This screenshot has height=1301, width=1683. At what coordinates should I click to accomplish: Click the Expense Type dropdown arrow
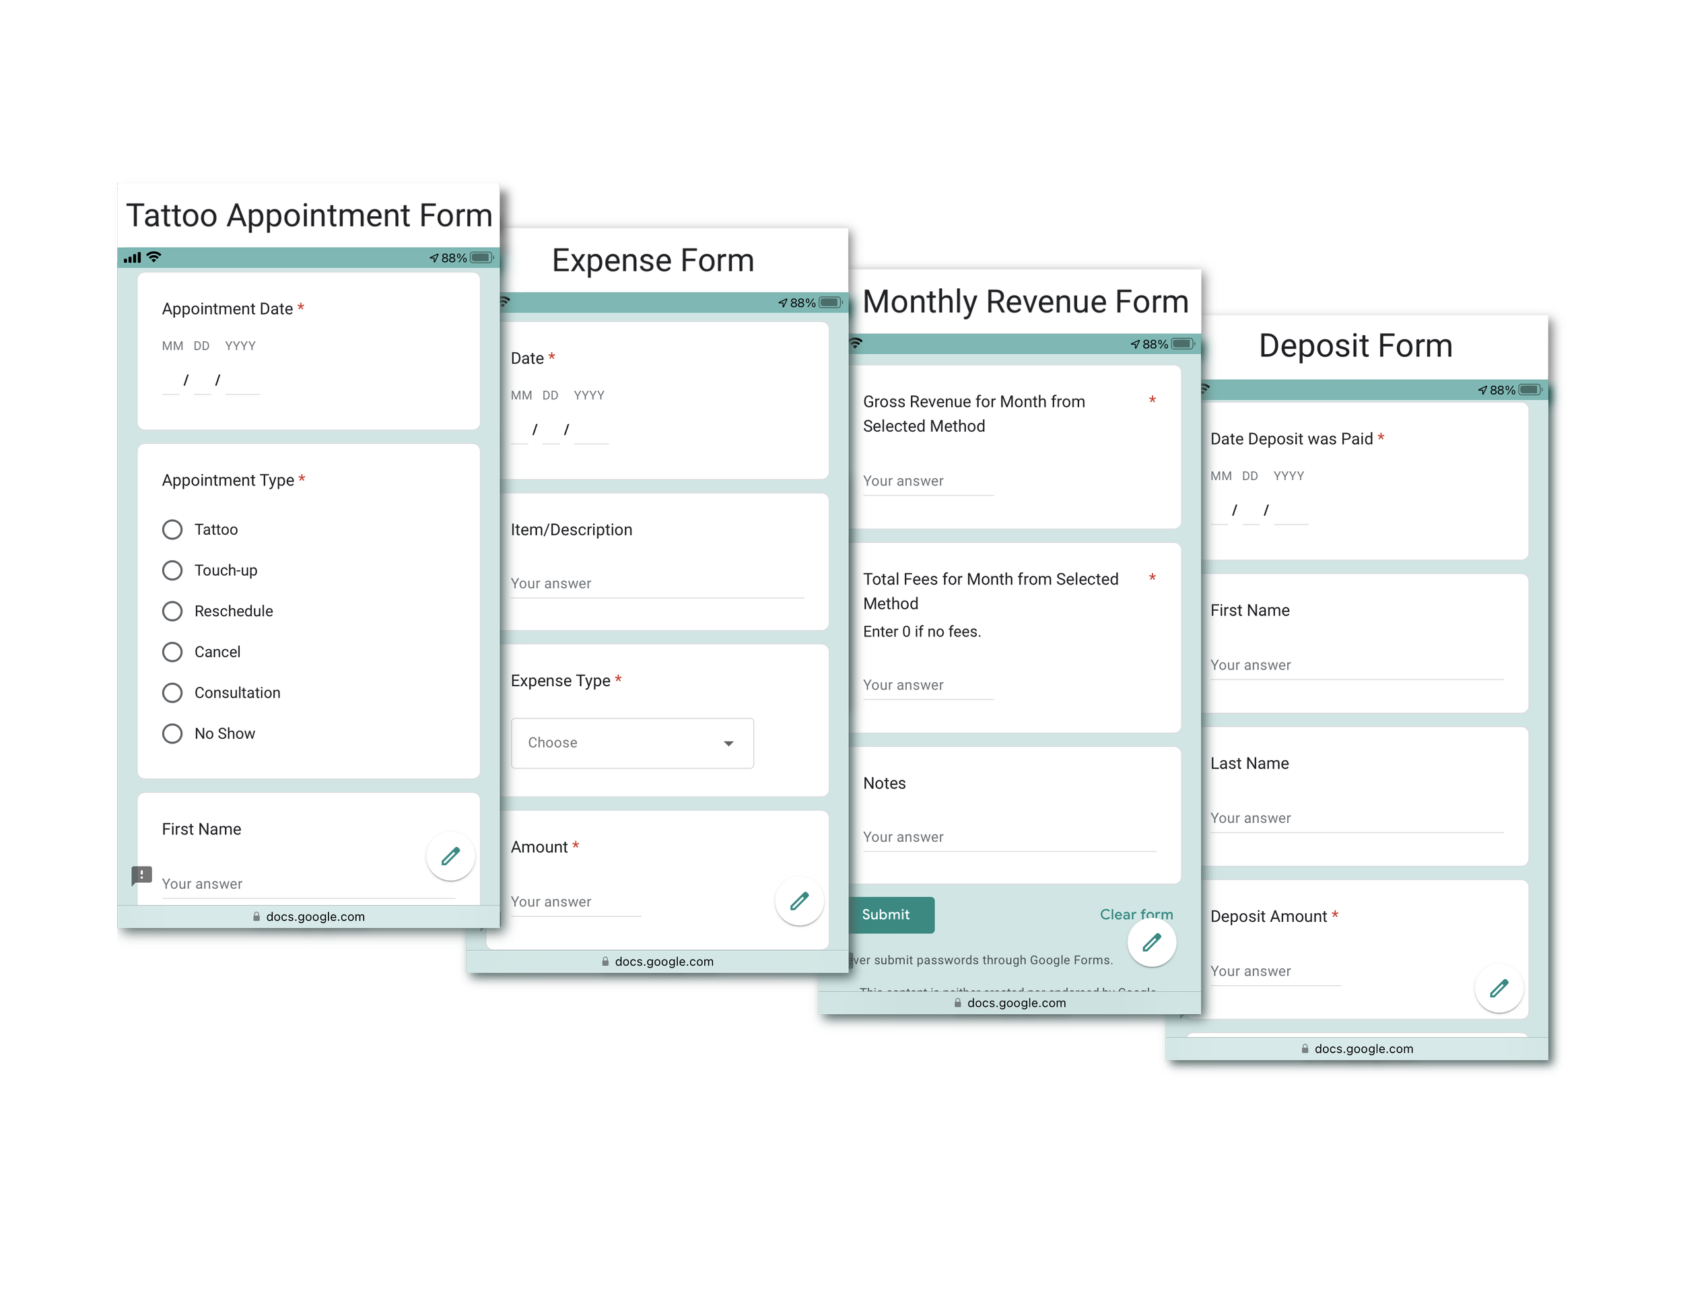[728, 743]
